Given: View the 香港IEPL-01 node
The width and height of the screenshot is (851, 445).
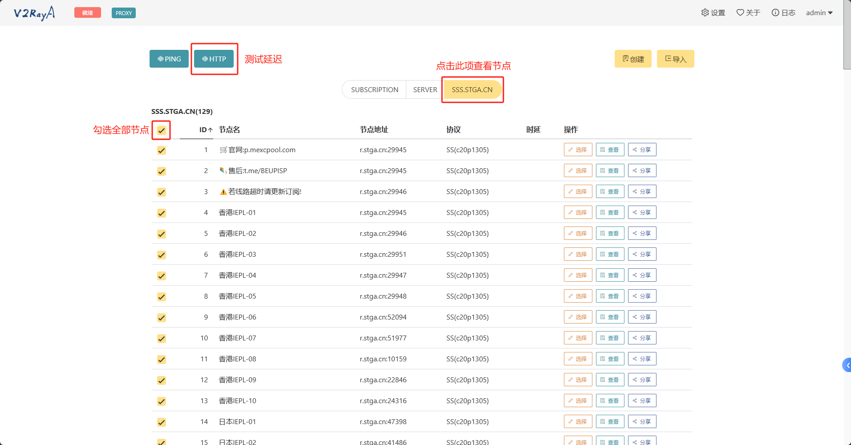Looking at the screenshot, I should coord(610,212).
